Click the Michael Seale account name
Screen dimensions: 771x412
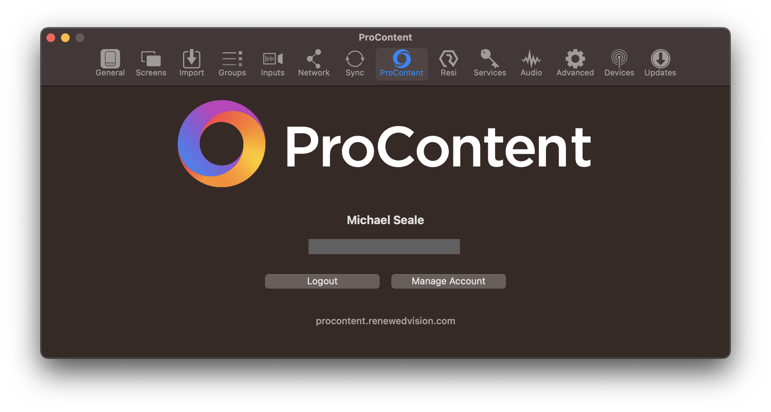click(x=385, y=220)
